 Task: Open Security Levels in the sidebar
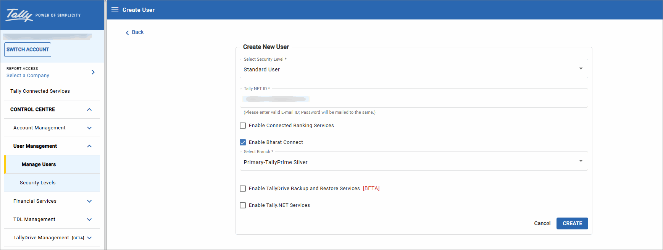coord(38,183)
